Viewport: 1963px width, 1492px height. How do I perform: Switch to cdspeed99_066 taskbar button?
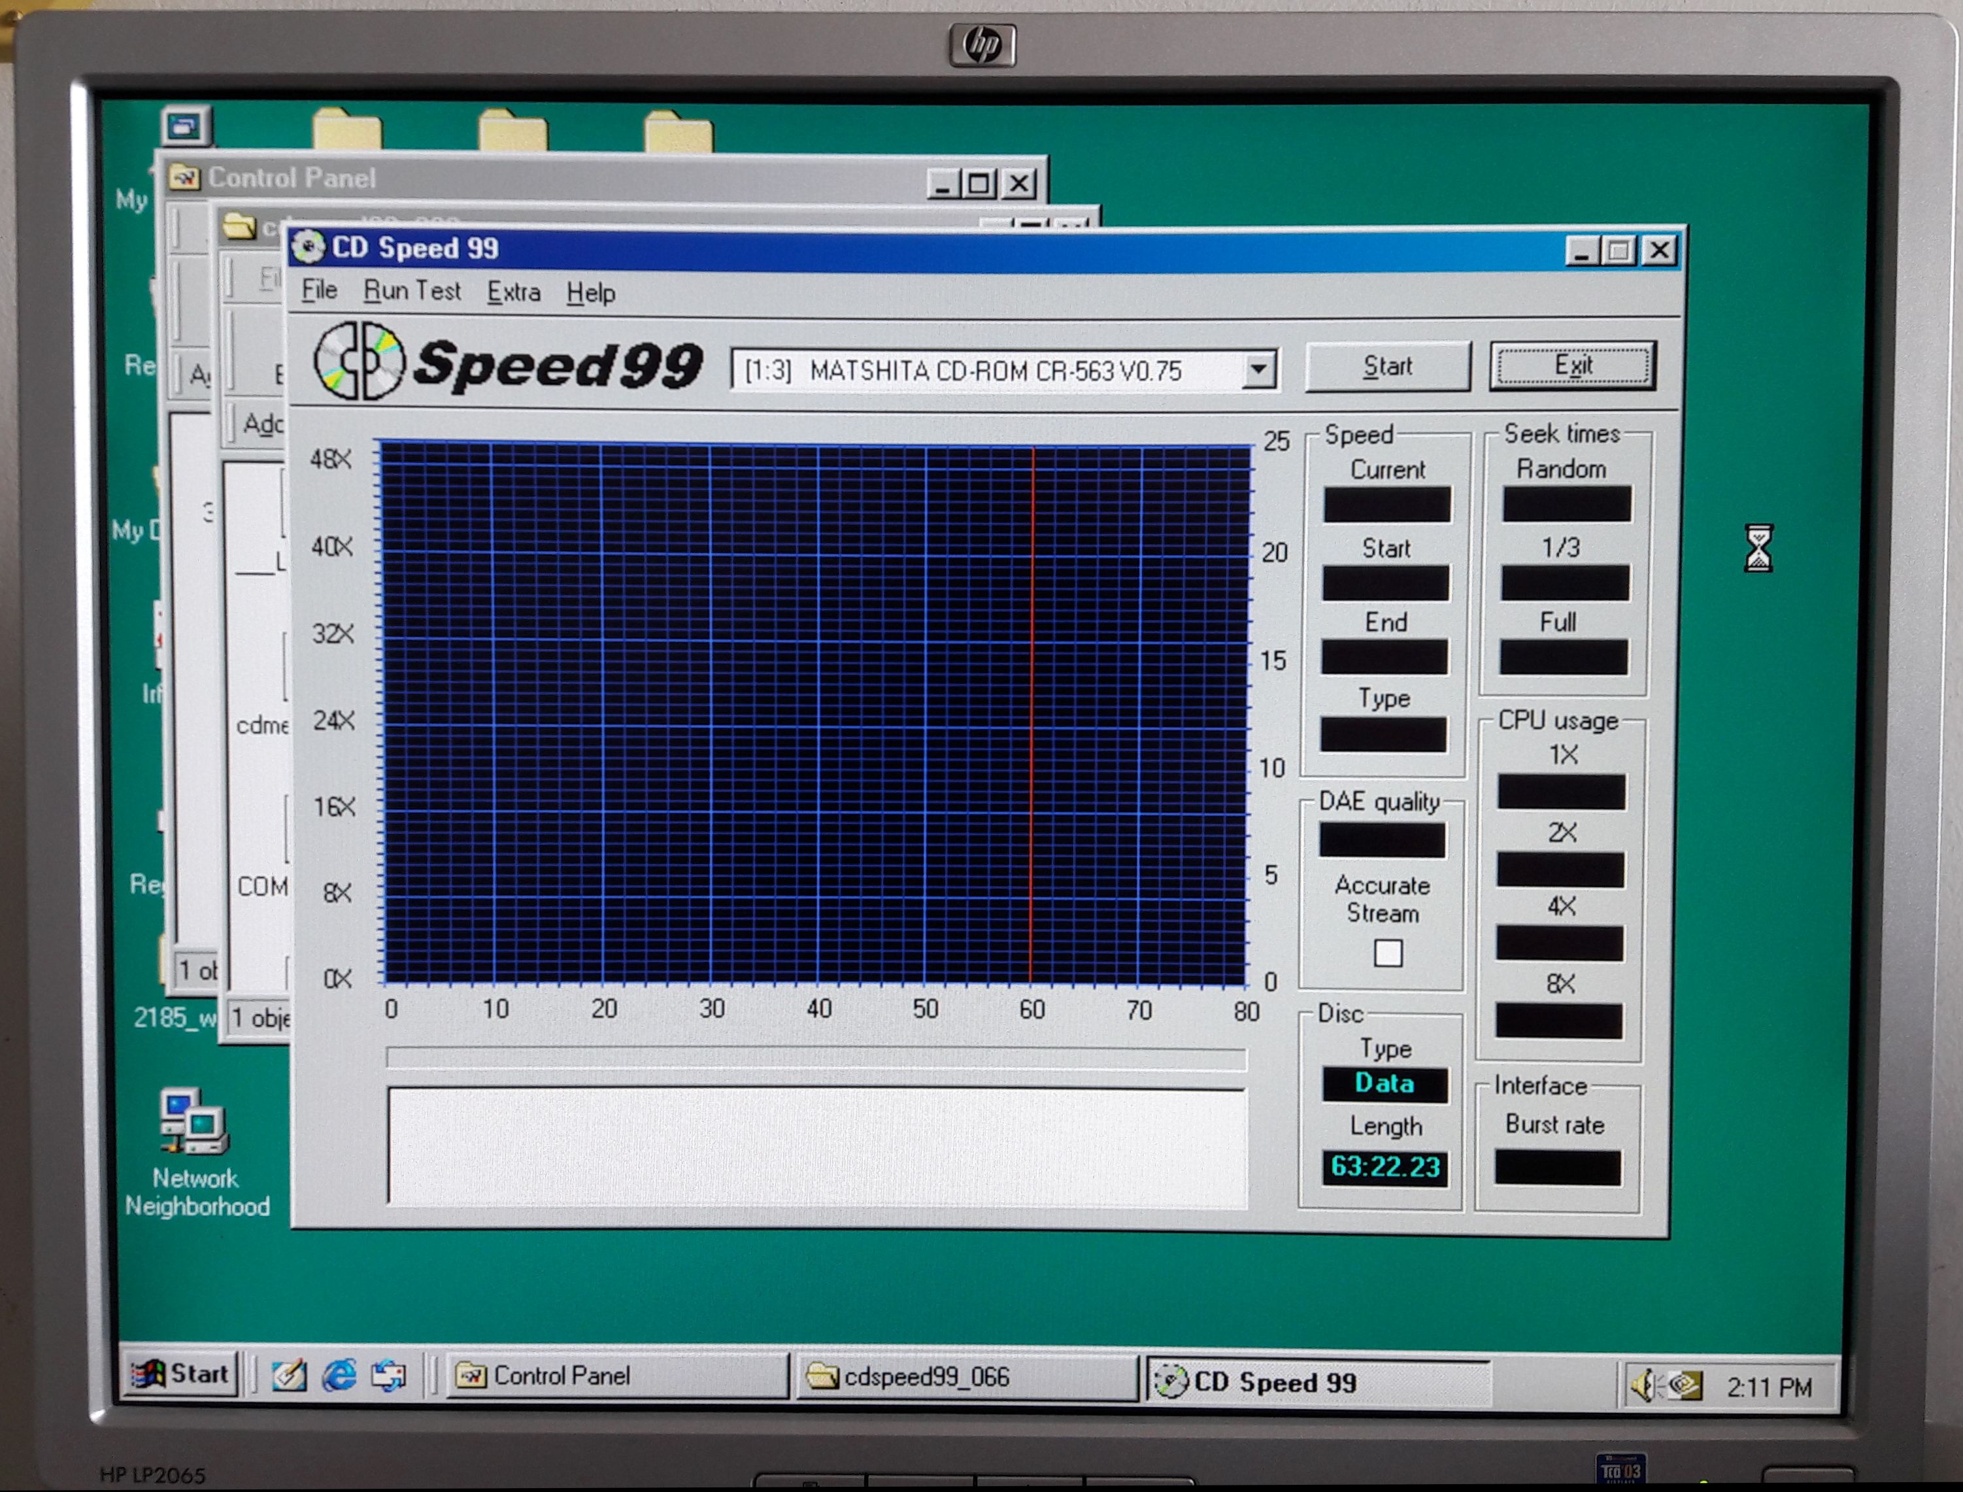coord(966,1378)
